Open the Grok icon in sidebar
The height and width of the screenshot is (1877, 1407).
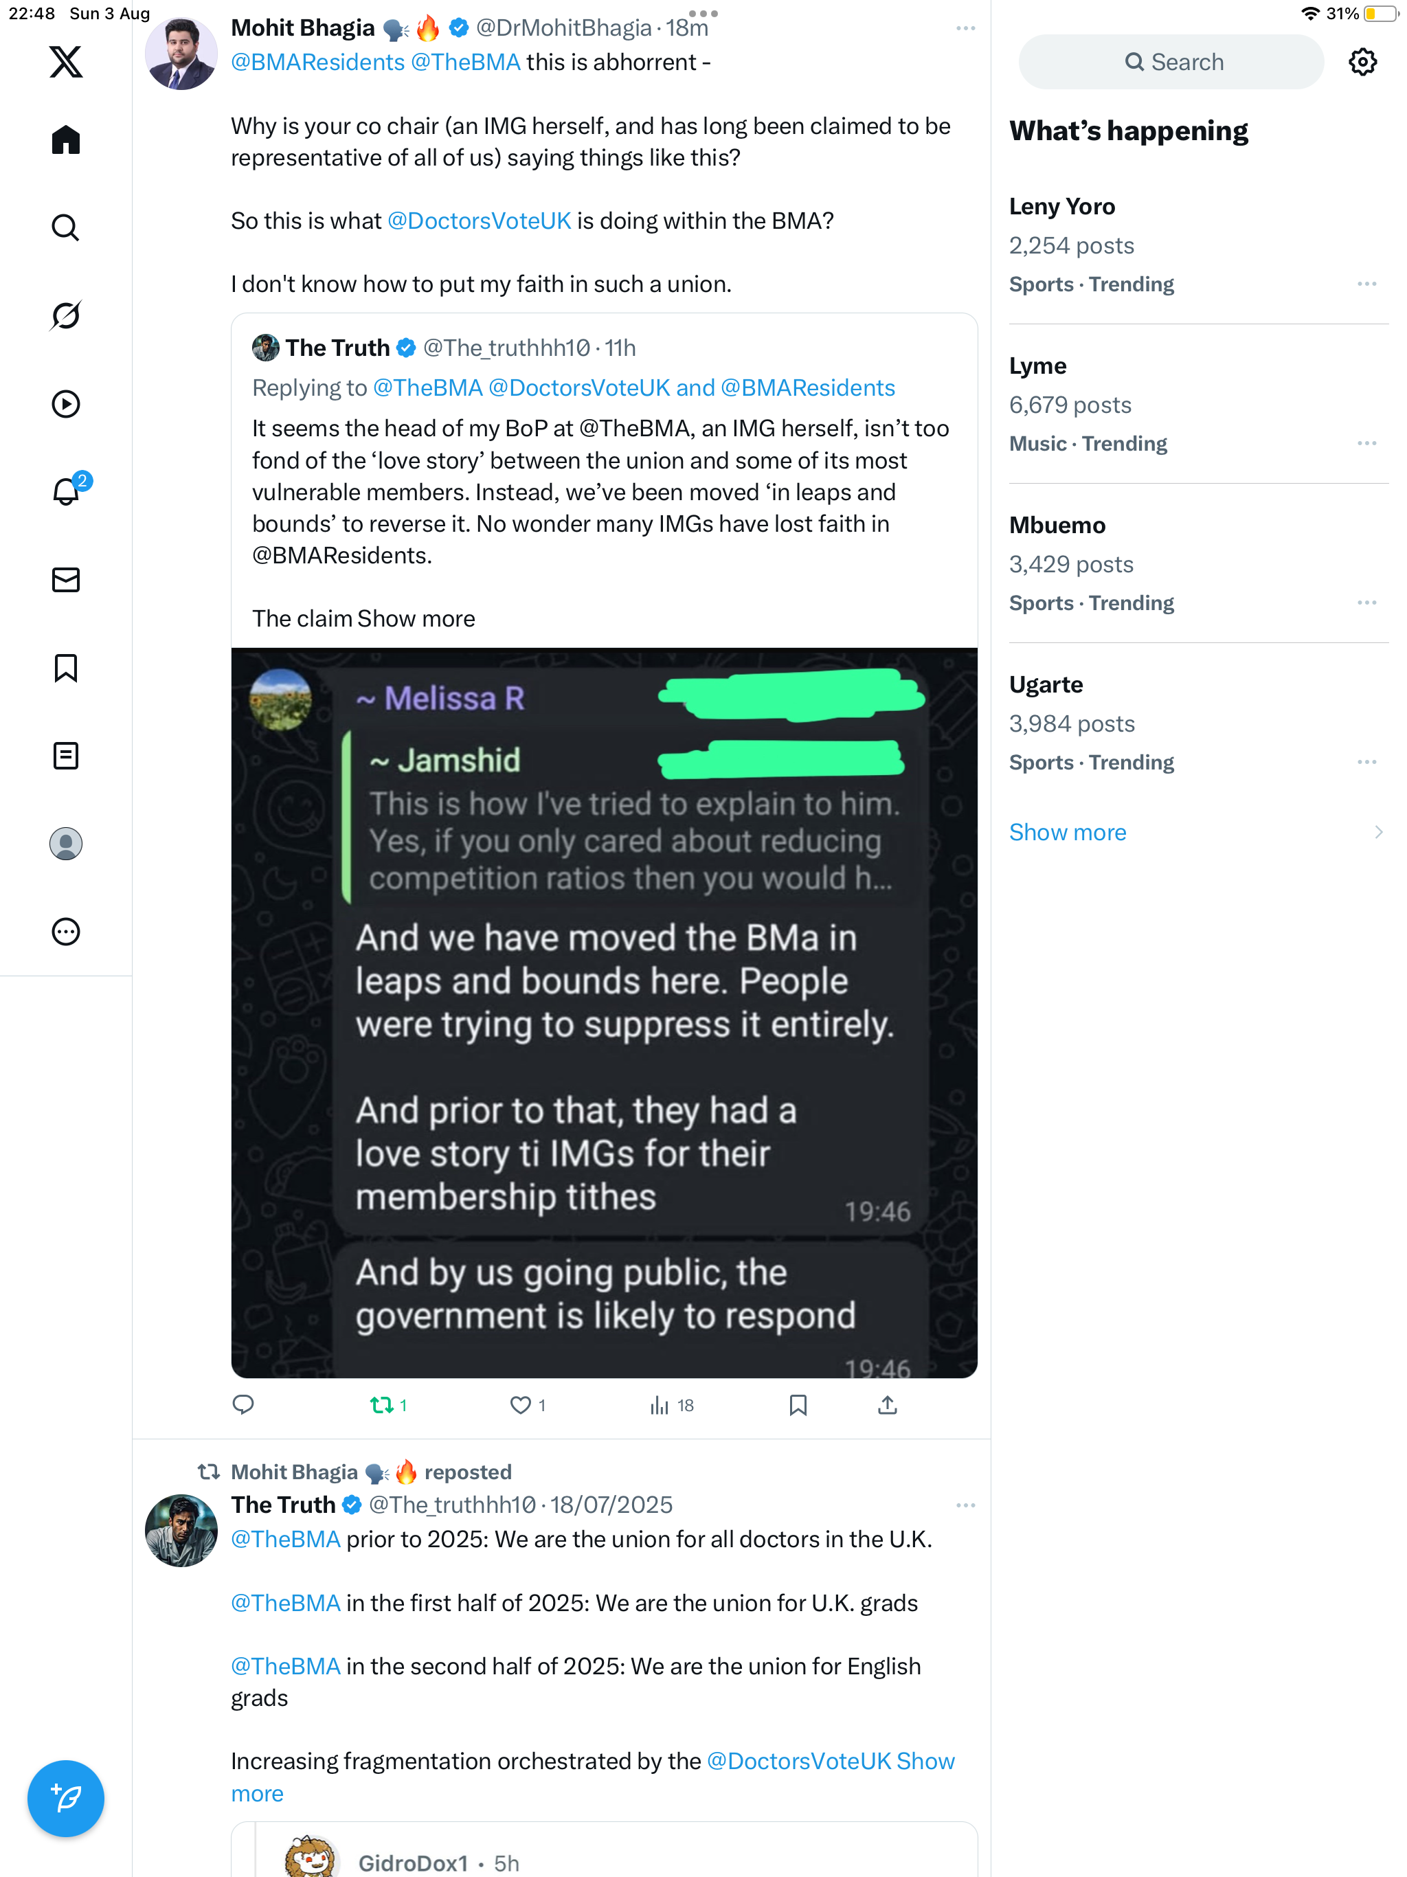click(x=65, y=315)
